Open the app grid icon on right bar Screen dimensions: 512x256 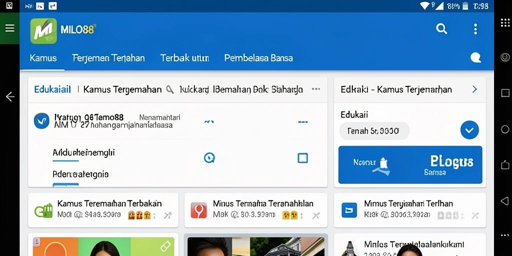tap(505, 22)
